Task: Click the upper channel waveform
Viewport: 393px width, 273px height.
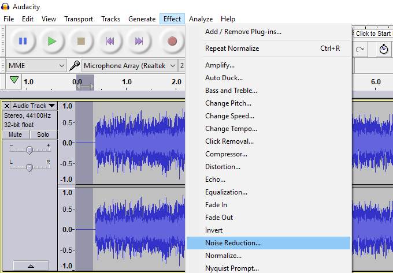Action: click(131, 143)
